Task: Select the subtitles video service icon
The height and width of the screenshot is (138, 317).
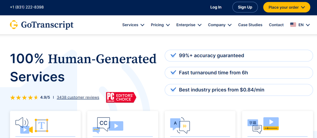Action: click(263, 125)
